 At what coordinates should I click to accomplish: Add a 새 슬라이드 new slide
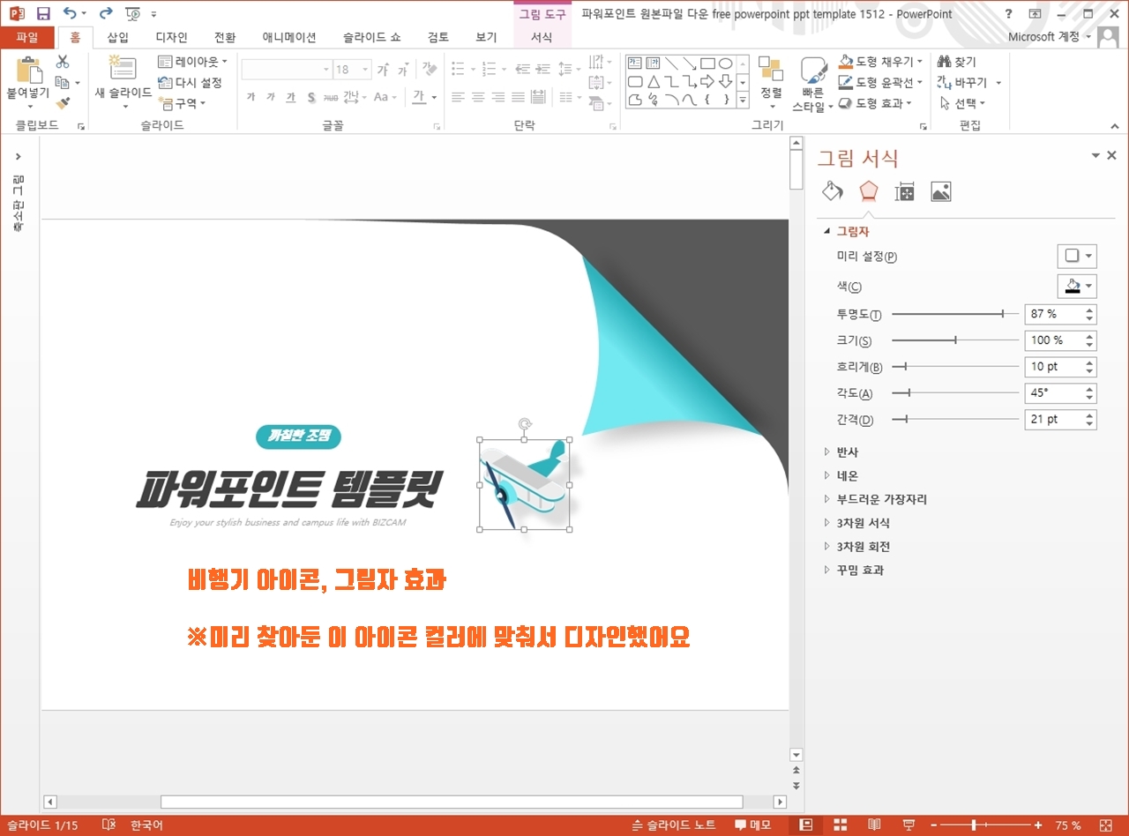coord(123,82)
